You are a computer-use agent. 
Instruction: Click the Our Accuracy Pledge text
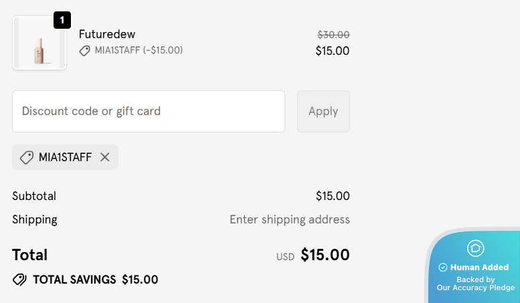coord(476,288)
